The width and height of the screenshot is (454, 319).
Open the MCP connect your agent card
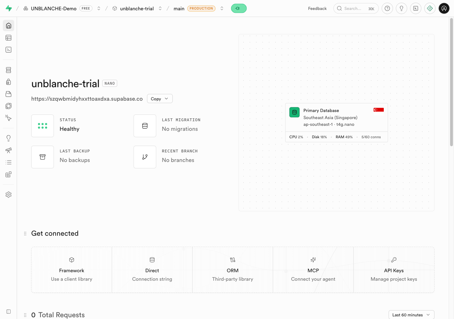click(x=313, y=270)
